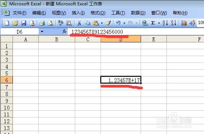Click the Insert Function fx button
Screen dimensions: 204x134
click(64, 32)
